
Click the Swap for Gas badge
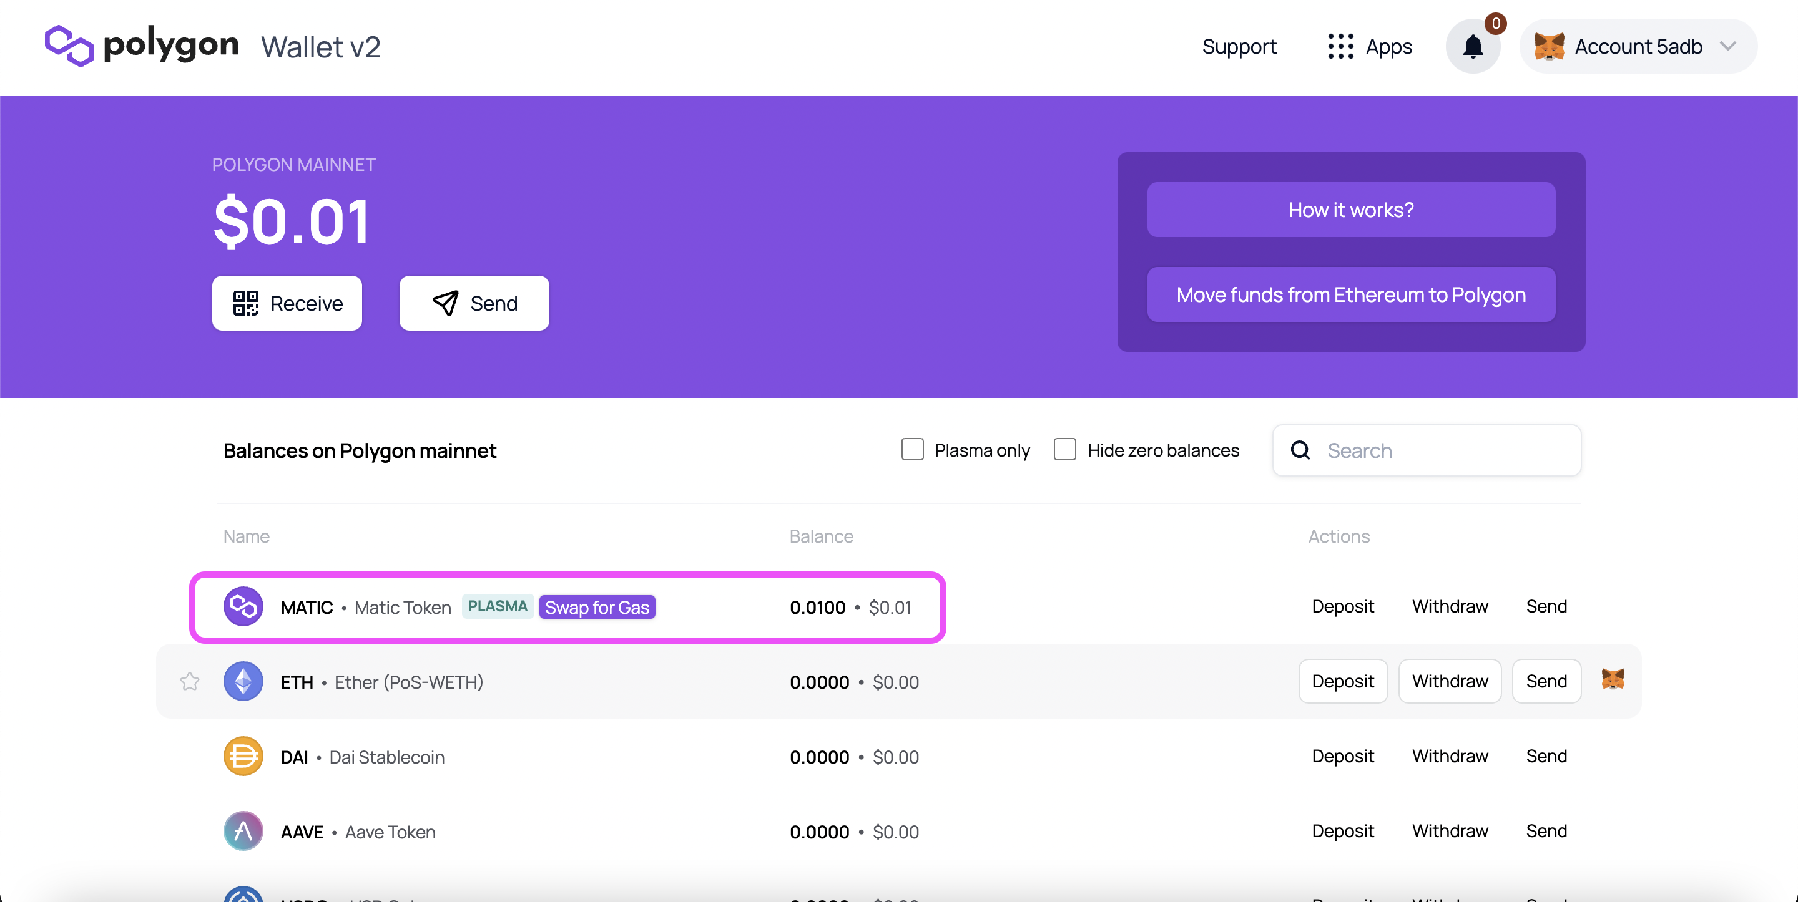click(597, 607)
